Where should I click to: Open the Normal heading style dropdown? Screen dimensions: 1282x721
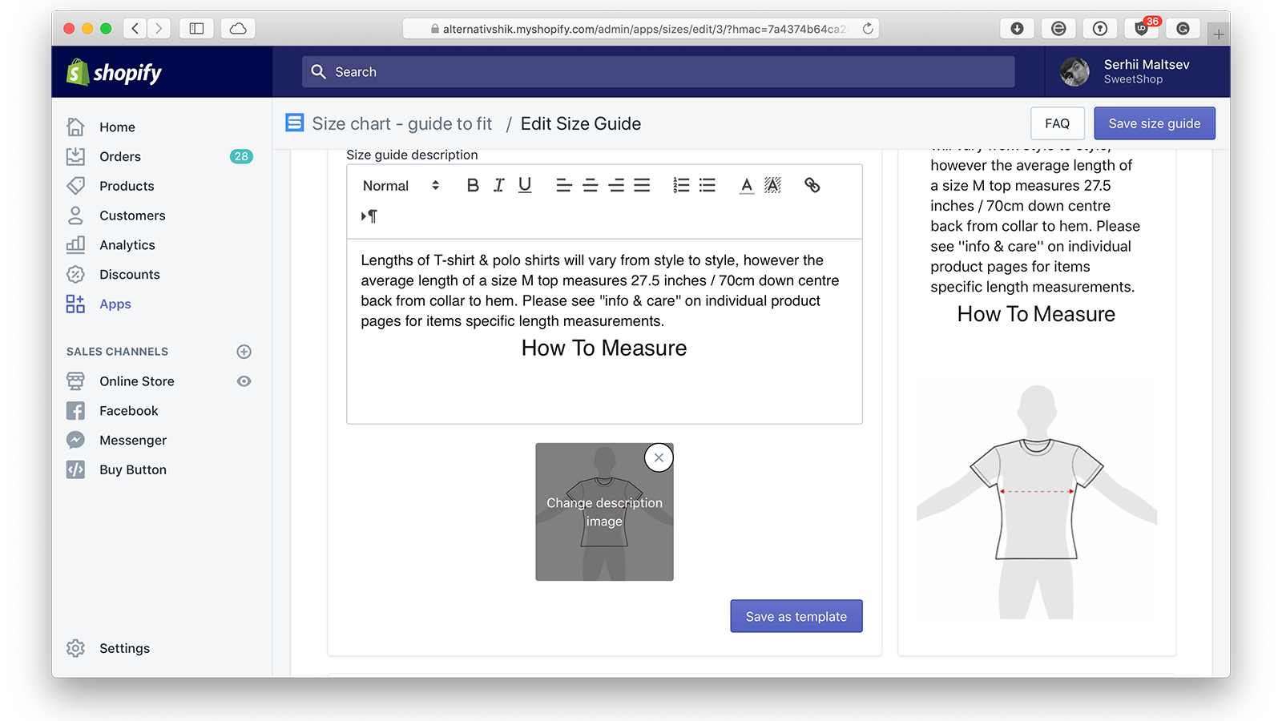401,186
